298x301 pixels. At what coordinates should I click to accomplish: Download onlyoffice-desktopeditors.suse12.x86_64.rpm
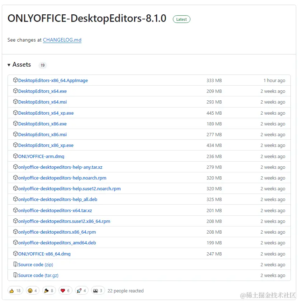[64, 221]
